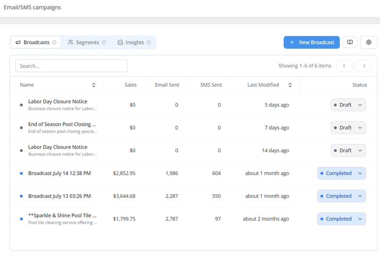Focus the Search input field
The height and width of the screenshot is (253, 380).
coord(71,66)
